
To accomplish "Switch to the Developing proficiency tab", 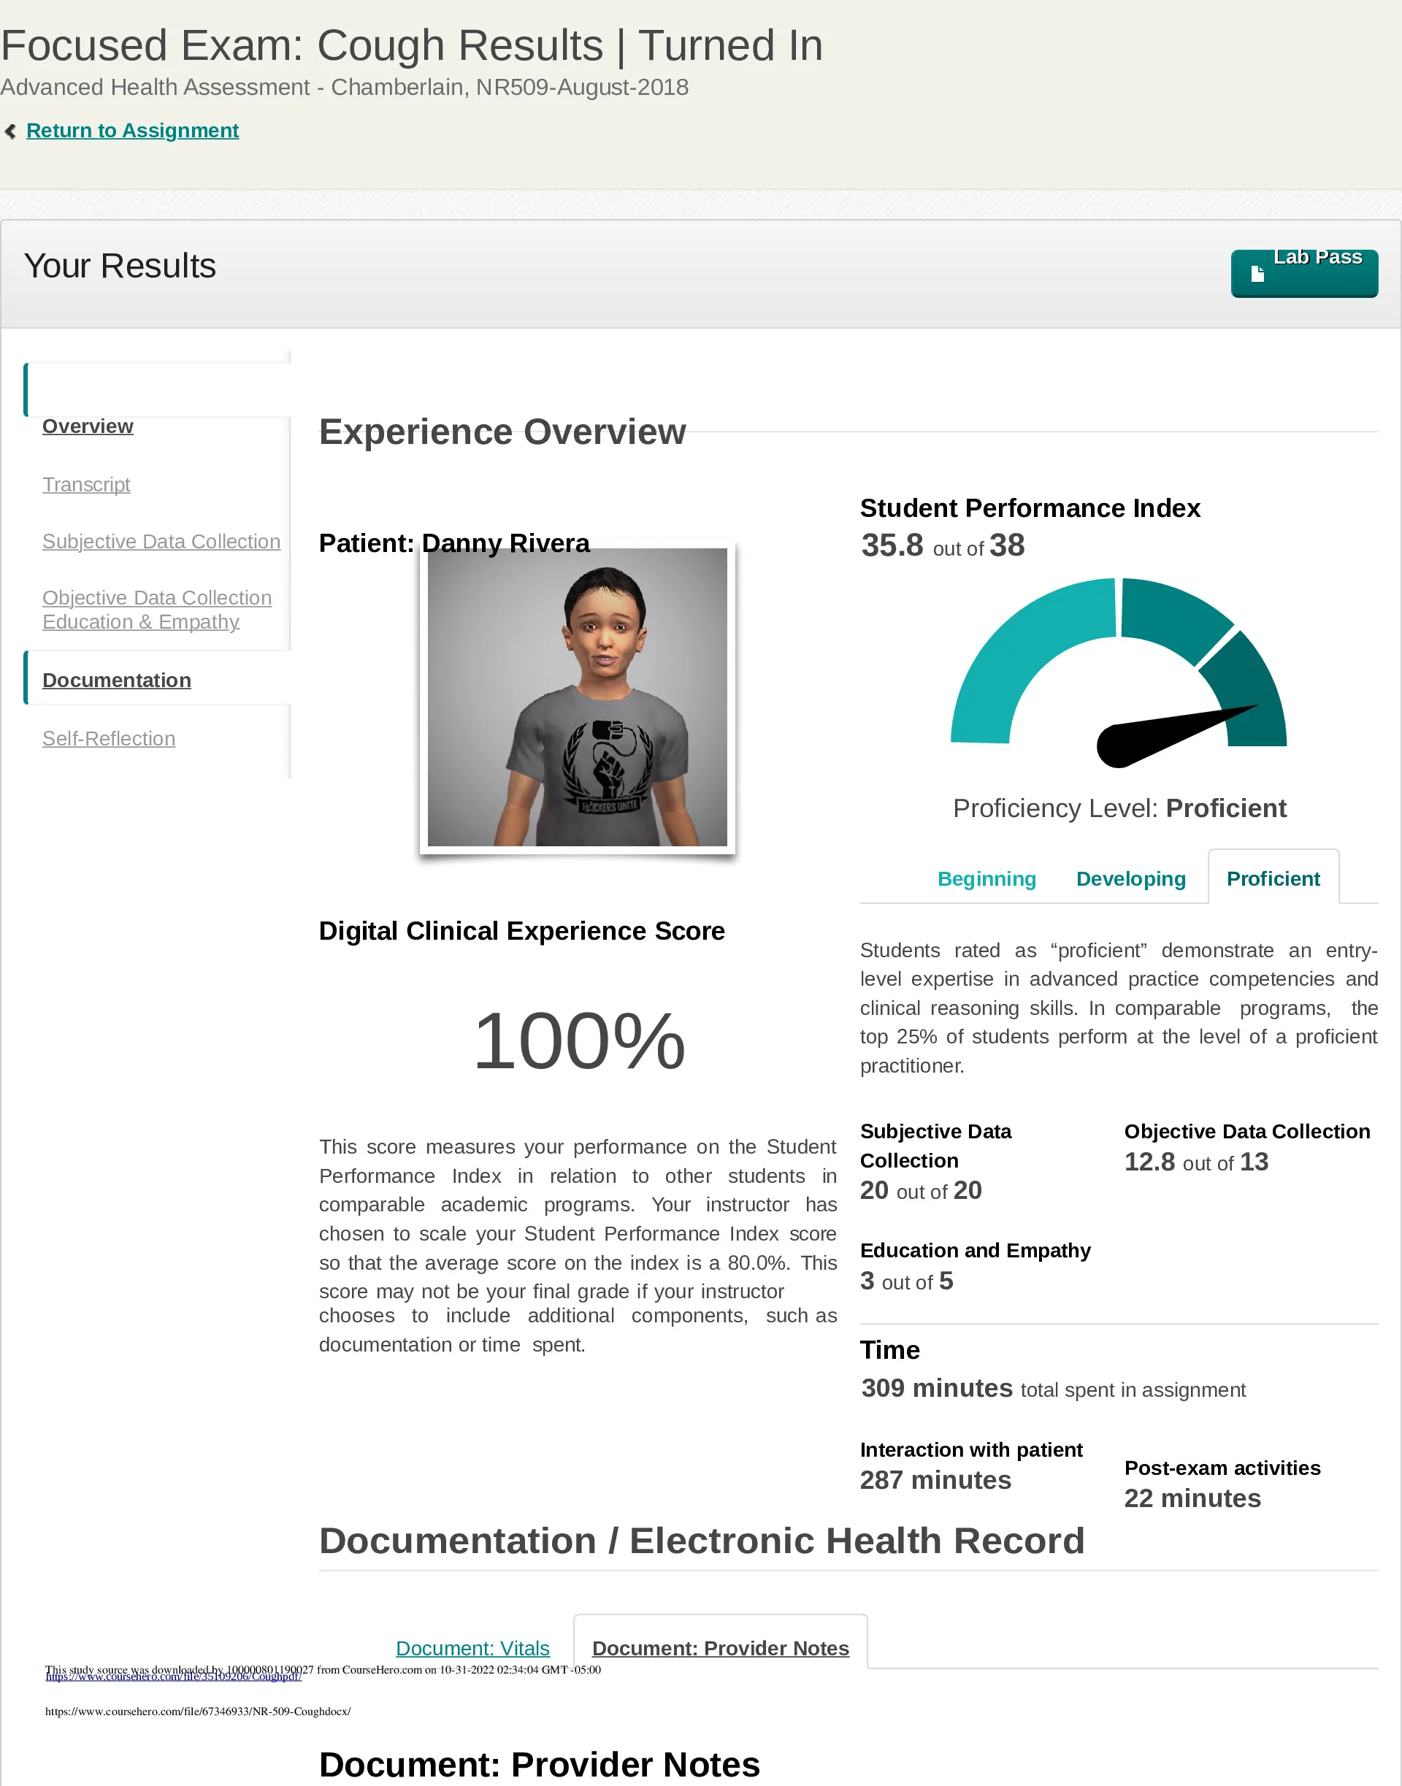I will coord(1131,879).
